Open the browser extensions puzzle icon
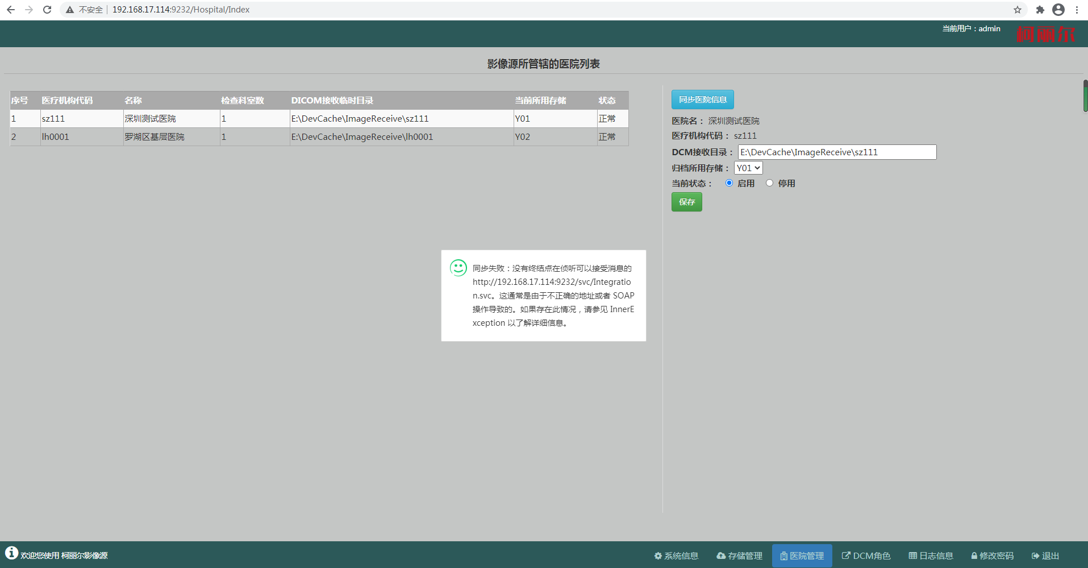Viewport: 1088px width, 568px height. (1040, 10)
